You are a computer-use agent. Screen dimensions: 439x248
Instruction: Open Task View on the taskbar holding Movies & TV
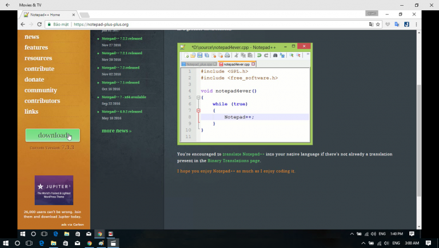tap(29, 243)
